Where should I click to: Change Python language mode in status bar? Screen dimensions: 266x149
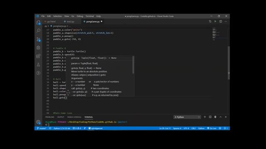tap(201, 128)
